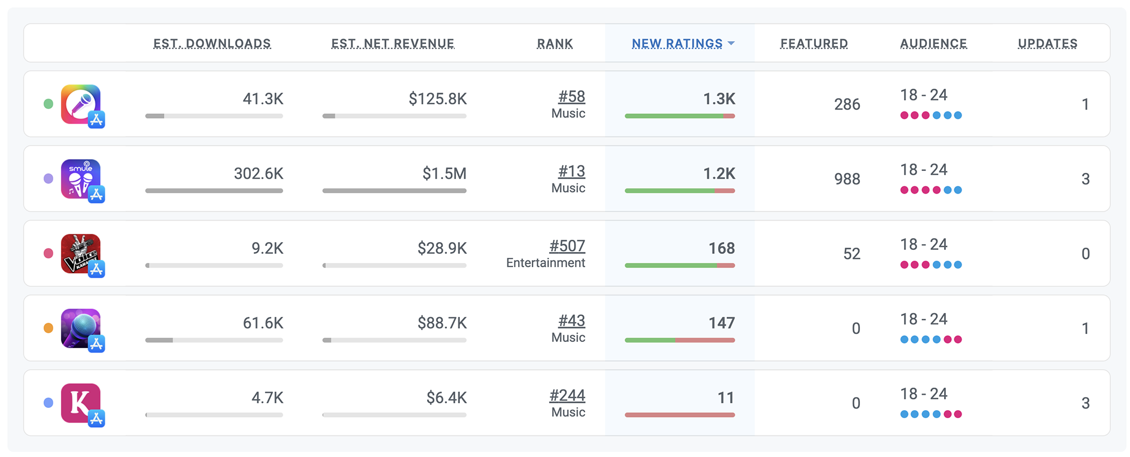Click the all-red 11 ratings bar
1130x457 pixels.
[x=680, y=415]
